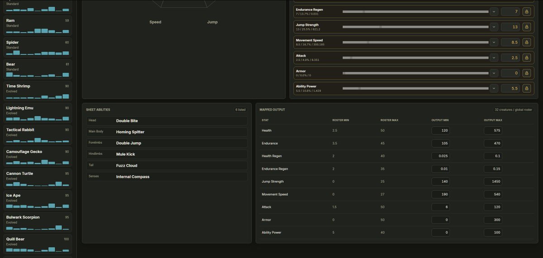Open the Jump Strength chevron dropdown
Screen dimensions: 543x258
click(494, 27)
